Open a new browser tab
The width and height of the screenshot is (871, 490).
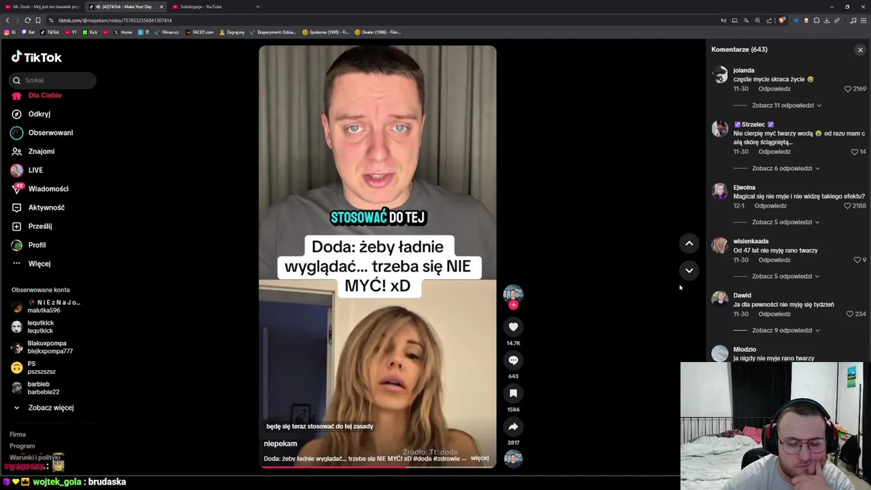coord(257,7)
